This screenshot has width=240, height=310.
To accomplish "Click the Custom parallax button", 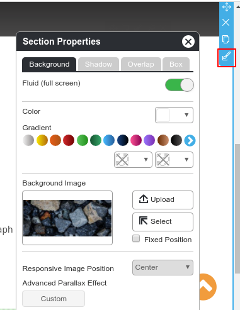I will coord(54,299).
